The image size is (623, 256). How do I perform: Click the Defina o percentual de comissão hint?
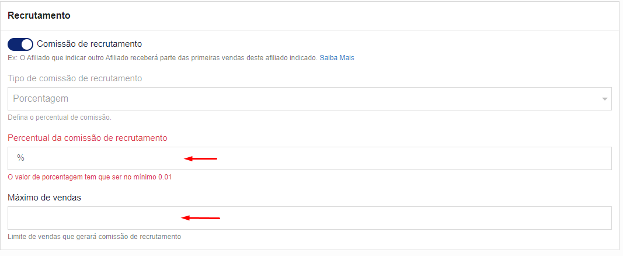point(60,117)
